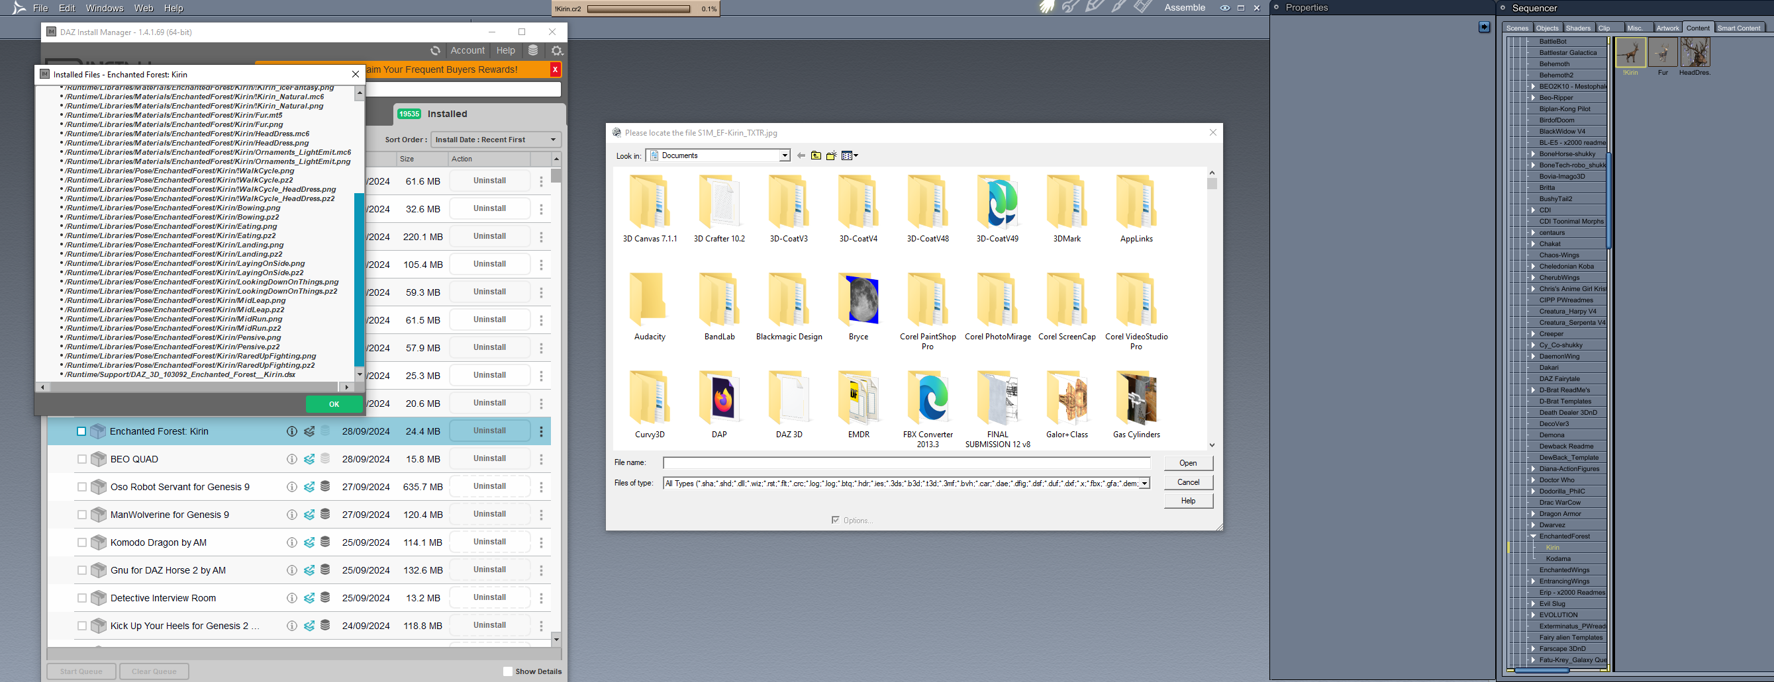Open the Galor+Class folder
The width and height of the screenshot is (1774, 682).
[x=1067, y=405]
